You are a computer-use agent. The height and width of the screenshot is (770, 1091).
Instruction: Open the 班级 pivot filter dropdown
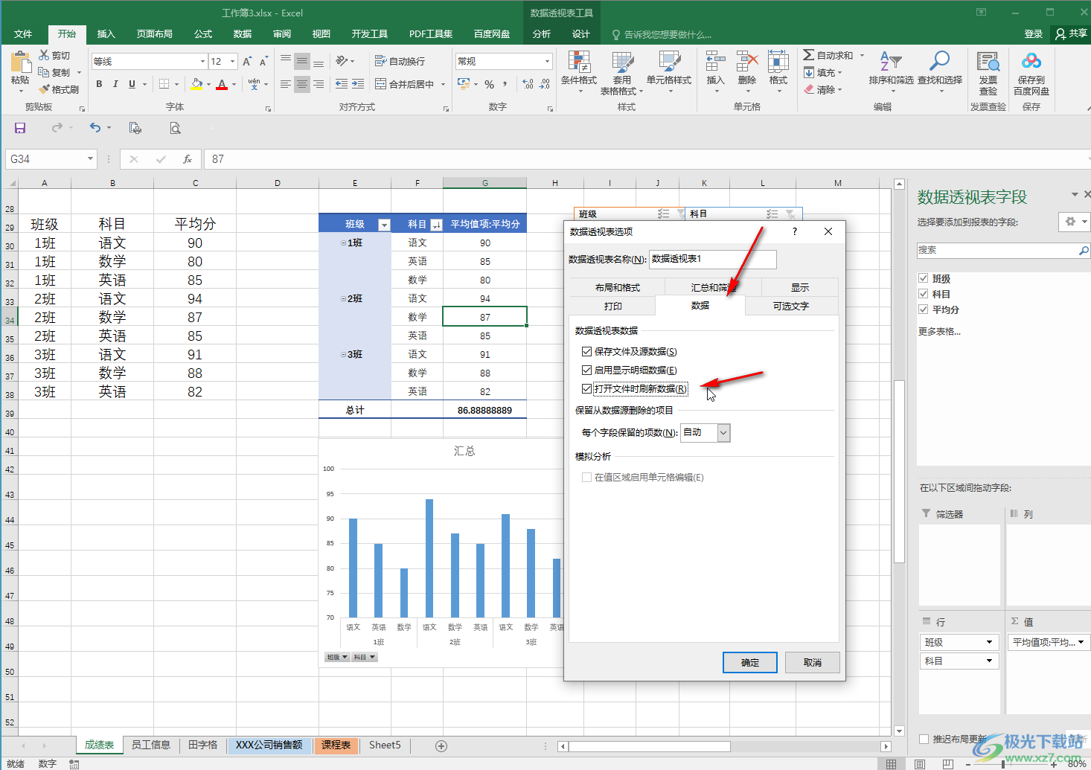(x=384, y=225)
